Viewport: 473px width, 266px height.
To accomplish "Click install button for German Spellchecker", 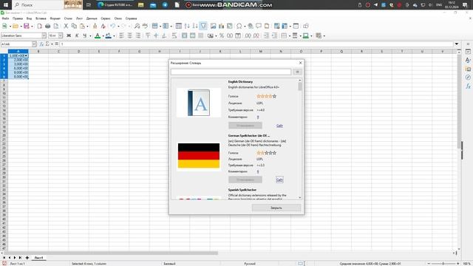I will (245, 180).
